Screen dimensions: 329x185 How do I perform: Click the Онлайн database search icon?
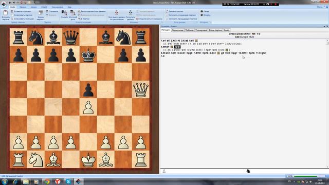tap(64, 14)
